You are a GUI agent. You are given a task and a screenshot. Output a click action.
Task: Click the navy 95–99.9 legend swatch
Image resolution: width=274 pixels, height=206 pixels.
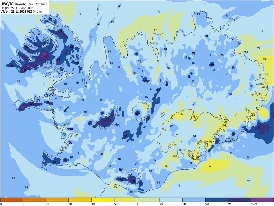coord(239,200)
